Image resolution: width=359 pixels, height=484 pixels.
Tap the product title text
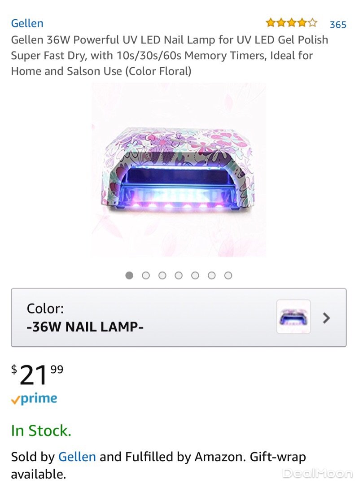click(x=170, y=56)
